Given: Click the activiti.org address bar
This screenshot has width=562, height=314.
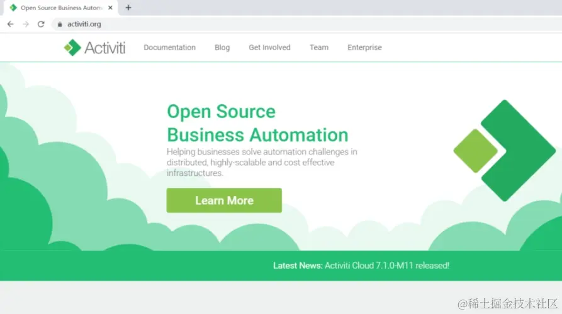Looking at the screenshot, I should pyautogui.click(x=308, y=24).
